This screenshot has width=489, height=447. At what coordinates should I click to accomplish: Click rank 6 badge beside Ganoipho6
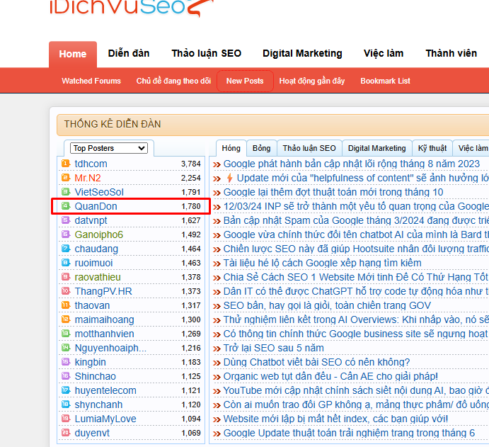(x=66, y=234)
